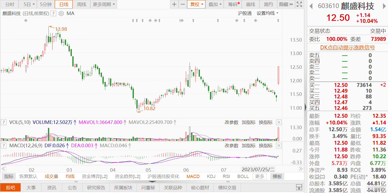Click 改参数 in VOL panel
This screenshot has height=193, width=388.
(232, 122)
